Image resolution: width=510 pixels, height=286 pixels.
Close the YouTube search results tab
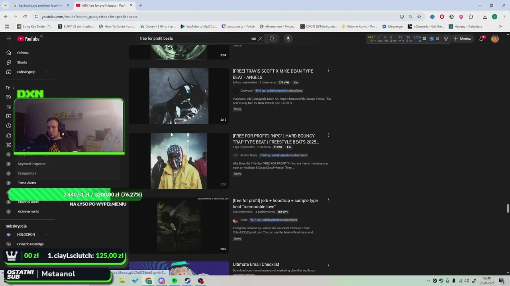[131, 6]
